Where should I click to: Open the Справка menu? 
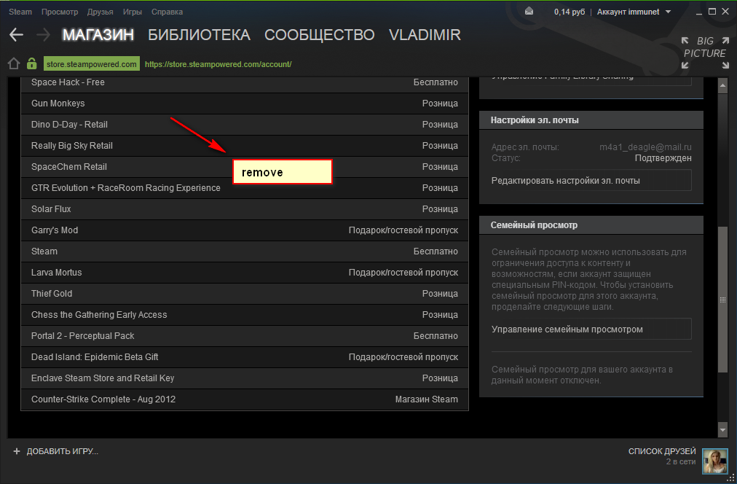point(167,12)
